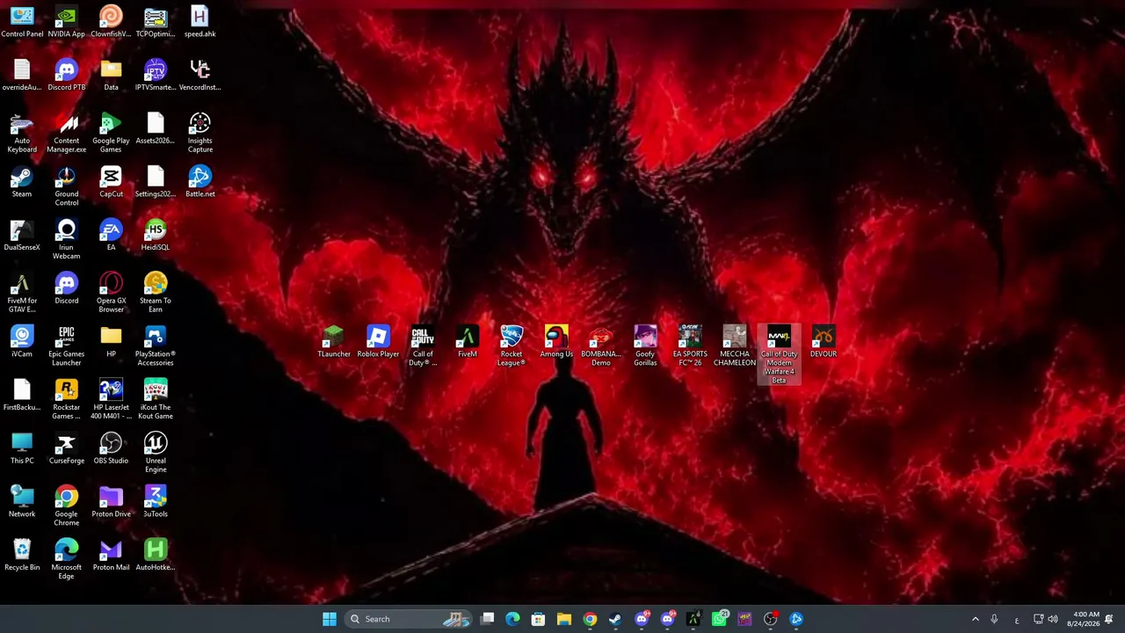The image size is (1125, 633).
Task: Select the CapCut desktop icon
Action: pos(111,183)
